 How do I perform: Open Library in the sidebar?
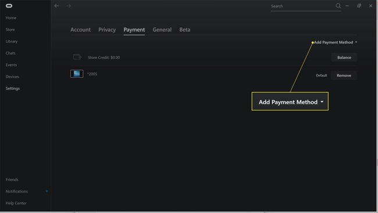click(12, 41)
